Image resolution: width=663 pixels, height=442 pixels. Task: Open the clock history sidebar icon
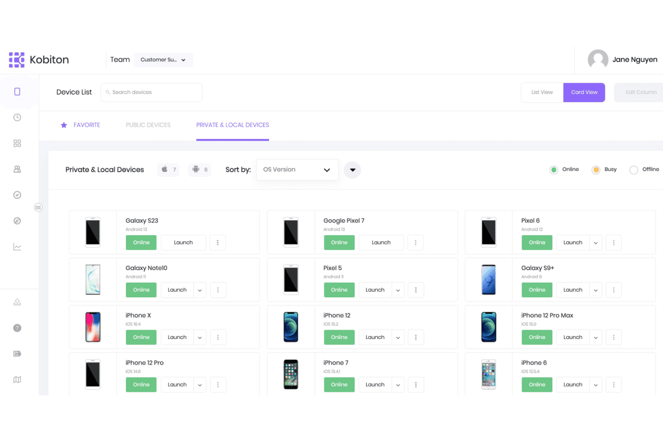(17, 117)
